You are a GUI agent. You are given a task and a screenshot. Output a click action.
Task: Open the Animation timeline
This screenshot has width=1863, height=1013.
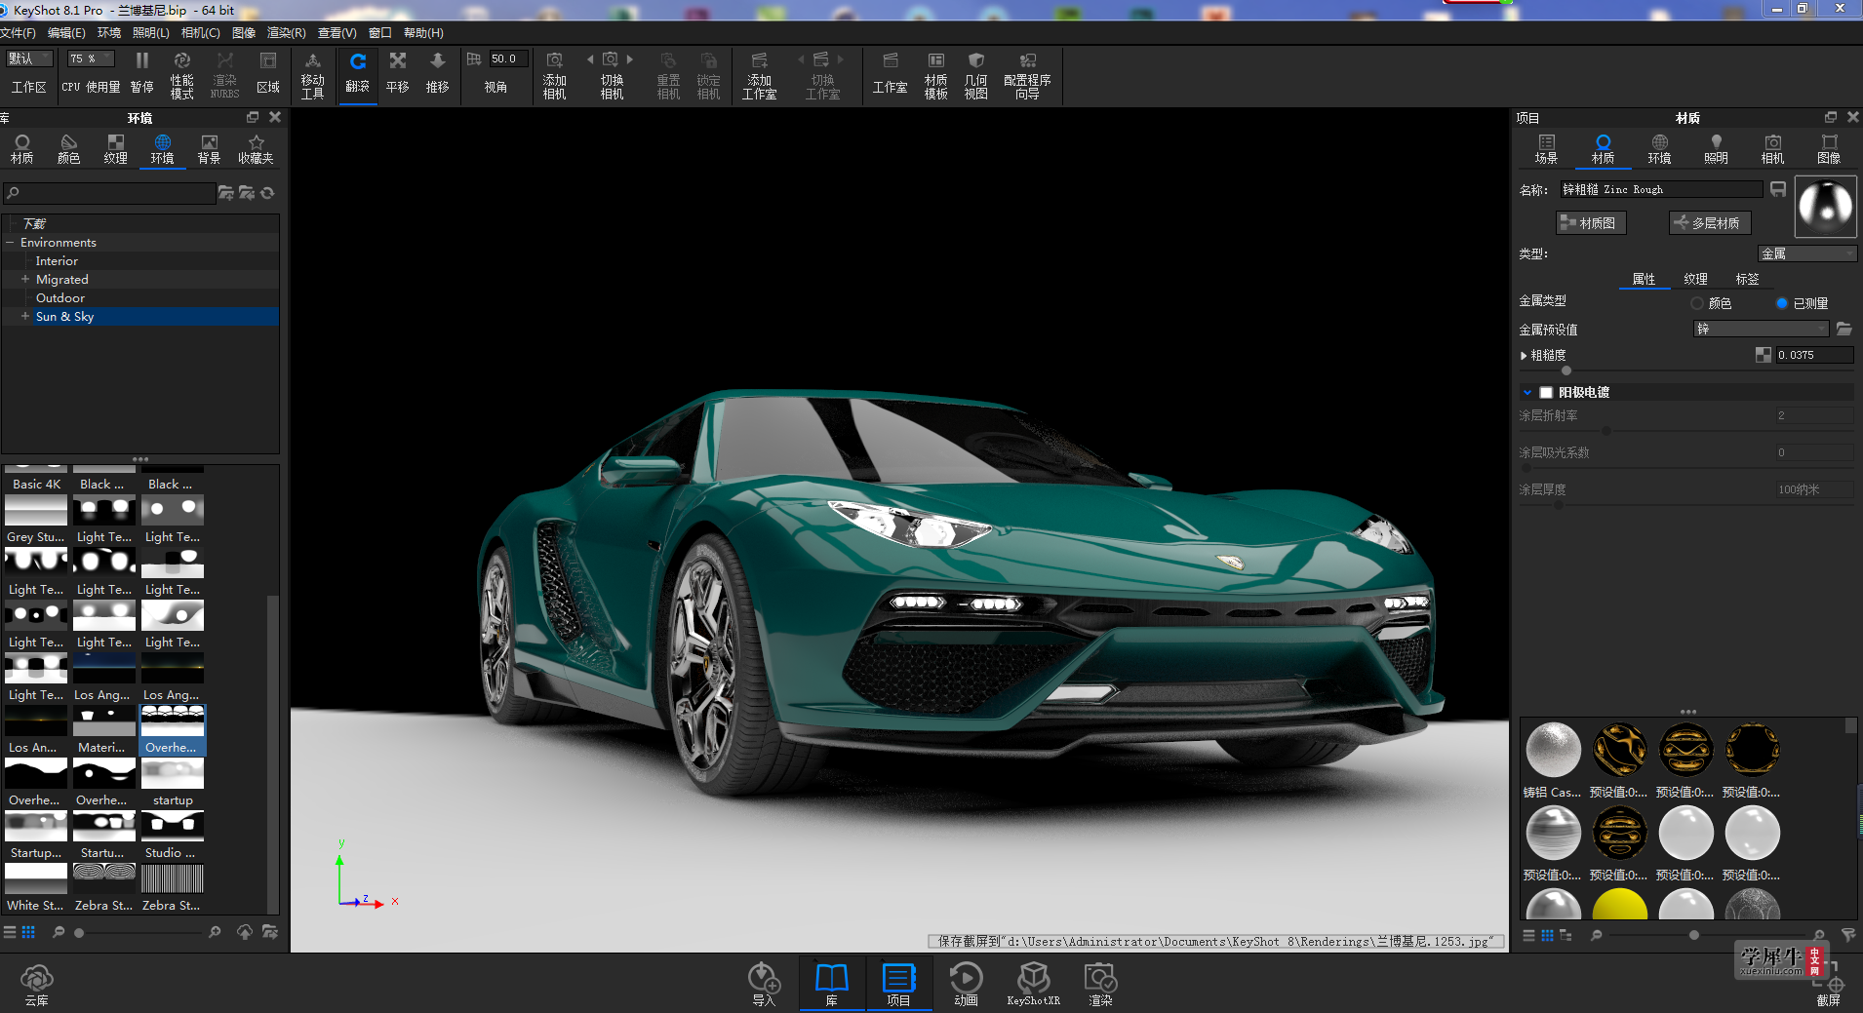(x=966, y=984)
